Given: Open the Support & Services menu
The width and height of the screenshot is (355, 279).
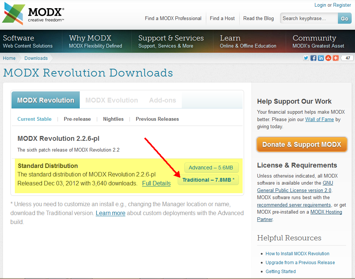Looking at the screenshot, I should 171,41.
